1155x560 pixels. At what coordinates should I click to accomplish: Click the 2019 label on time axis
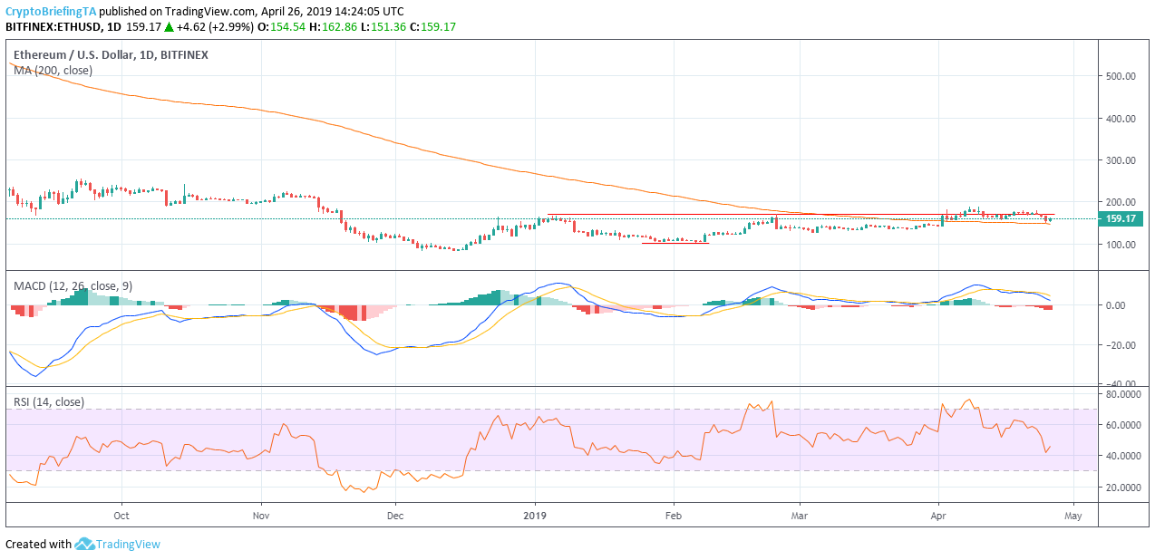pyautogui.click(x=535, y=515)
